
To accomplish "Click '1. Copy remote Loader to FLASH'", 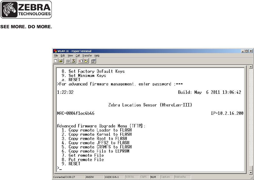I will (x=97, y=130).
